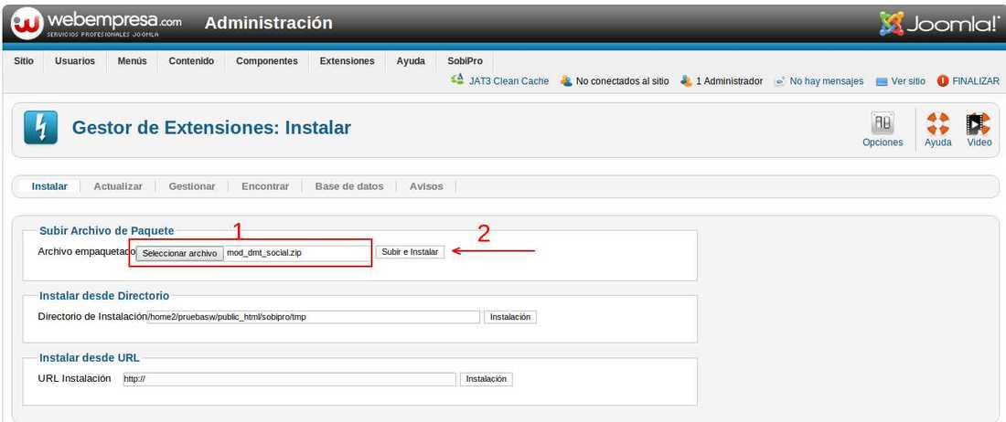Click the Administración header title

[268, 23]
